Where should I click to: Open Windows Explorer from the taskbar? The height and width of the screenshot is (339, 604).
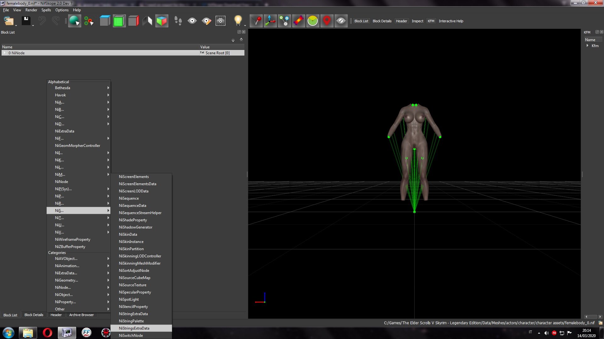tap(28, 333)
